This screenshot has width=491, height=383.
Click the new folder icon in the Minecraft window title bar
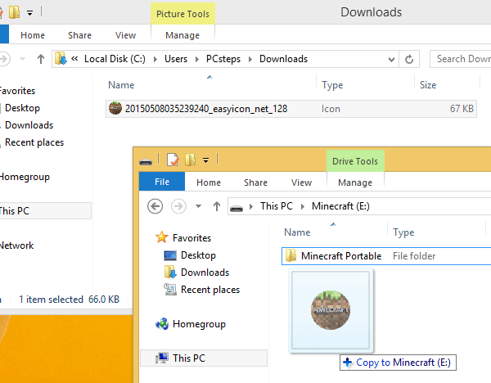(190, 160)
